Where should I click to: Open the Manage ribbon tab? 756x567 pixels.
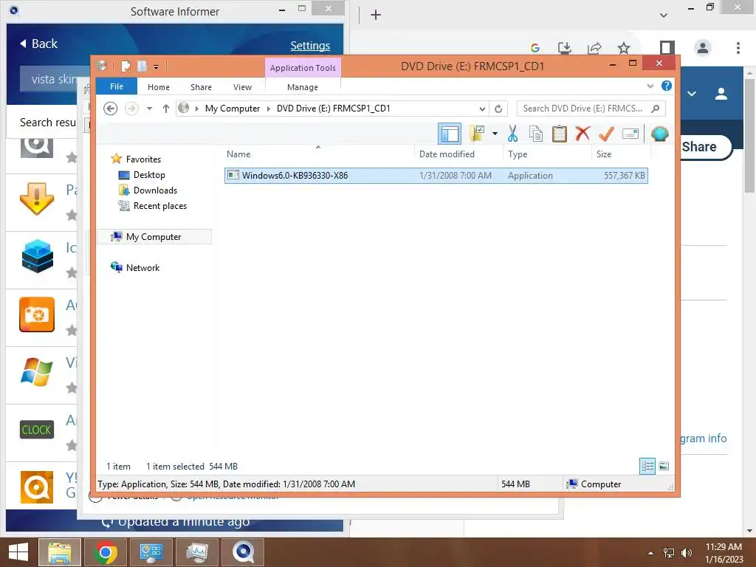[302, 87]
